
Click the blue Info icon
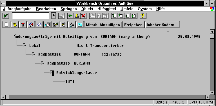pyautogui.click(x=80, y=25)
